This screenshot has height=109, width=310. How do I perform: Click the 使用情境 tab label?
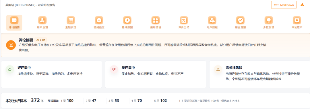click(x=156, y=27)
